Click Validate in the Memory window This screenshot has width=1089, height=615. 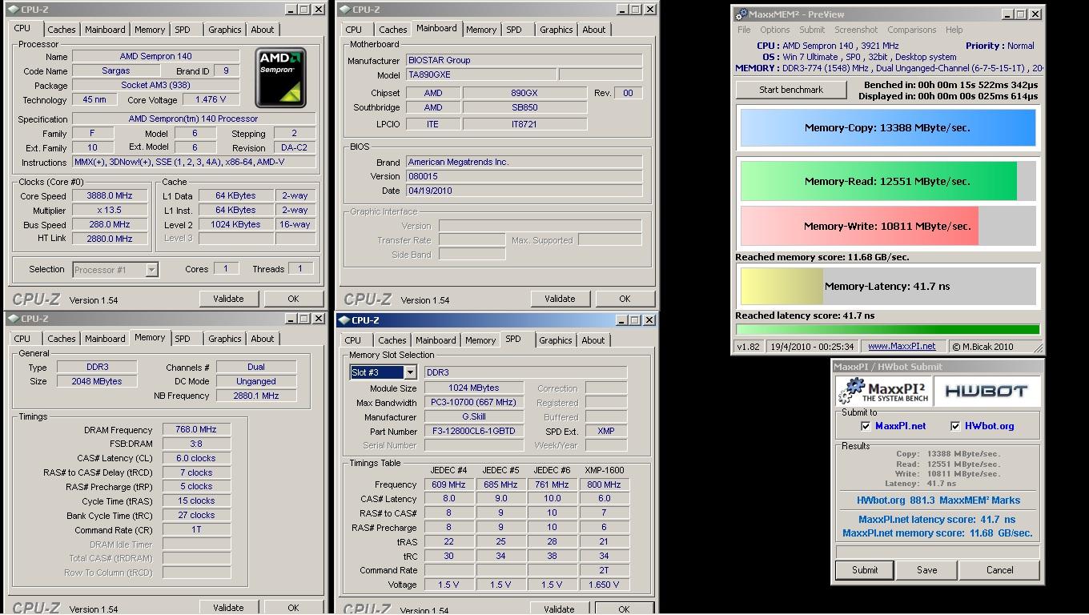pos(228,608)
